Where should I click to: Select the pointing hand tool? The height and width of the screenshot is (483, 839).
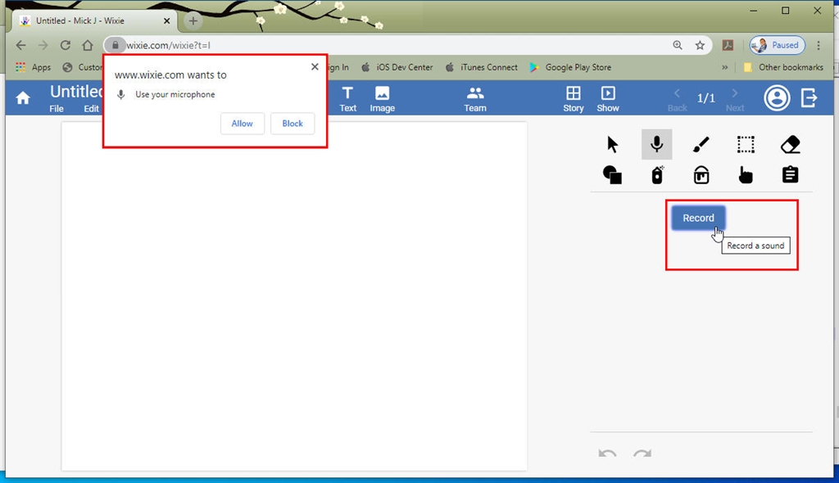pos(746,175)
